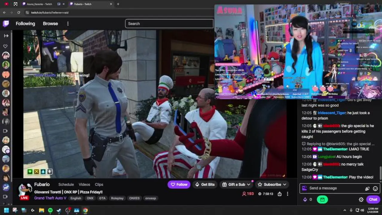This screenshot has height=215, width=382.
Task: Reload the page with the refresh icon
Action: coord(19,13)
